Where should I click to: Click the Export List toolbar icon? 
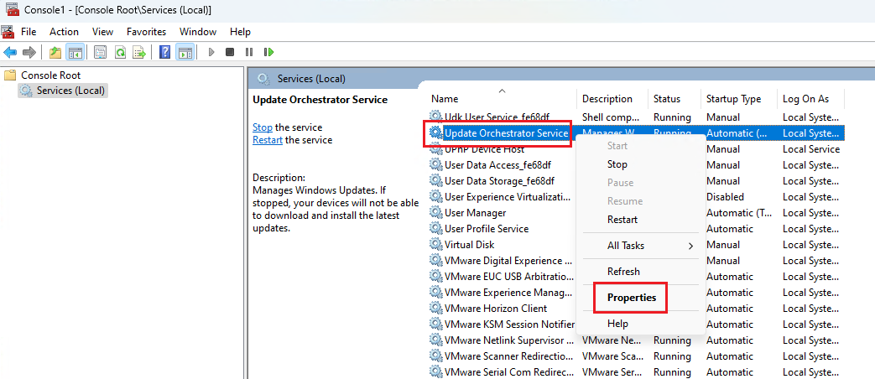(139, 52)
